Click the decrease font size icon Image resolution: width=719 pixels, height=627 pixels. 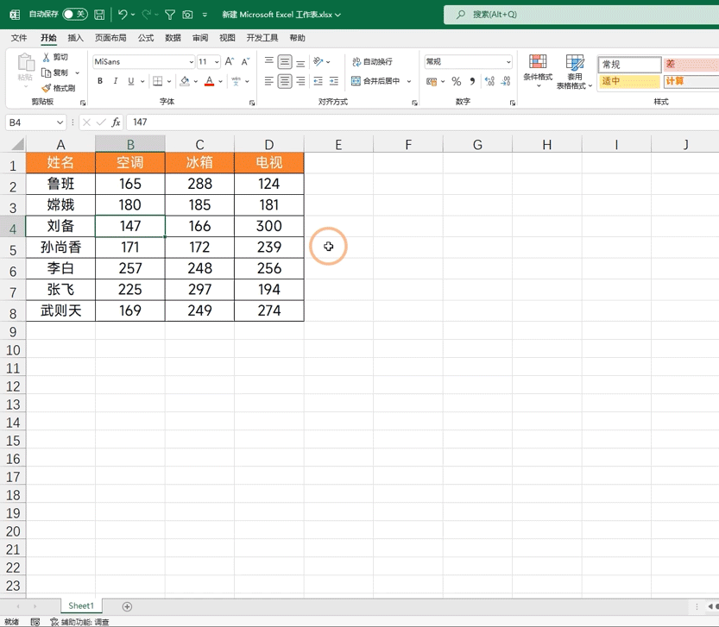(x=245, y=61)
